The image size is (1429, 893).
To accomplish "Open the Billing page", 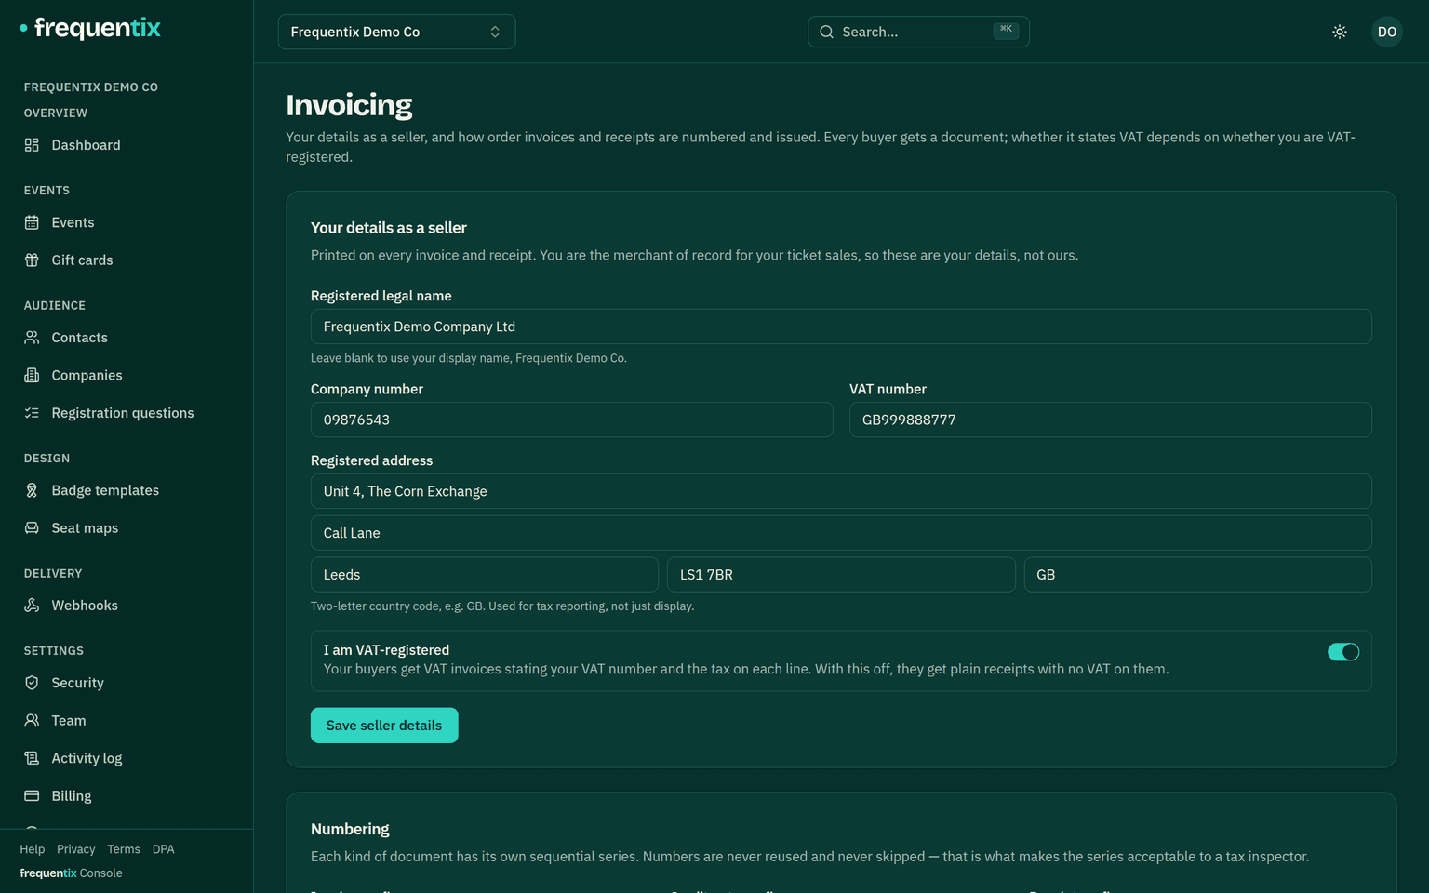I will [x=127, y=796].
